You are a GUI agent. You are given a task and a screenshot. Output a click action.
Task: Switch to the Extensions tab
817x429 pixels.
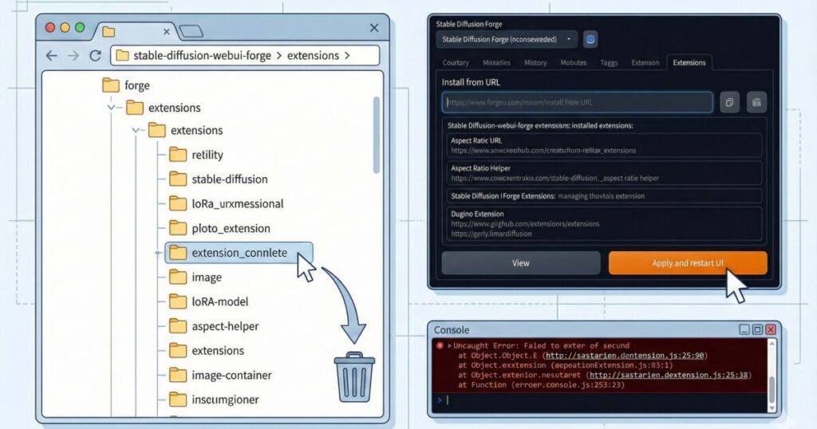coord(689,62)
